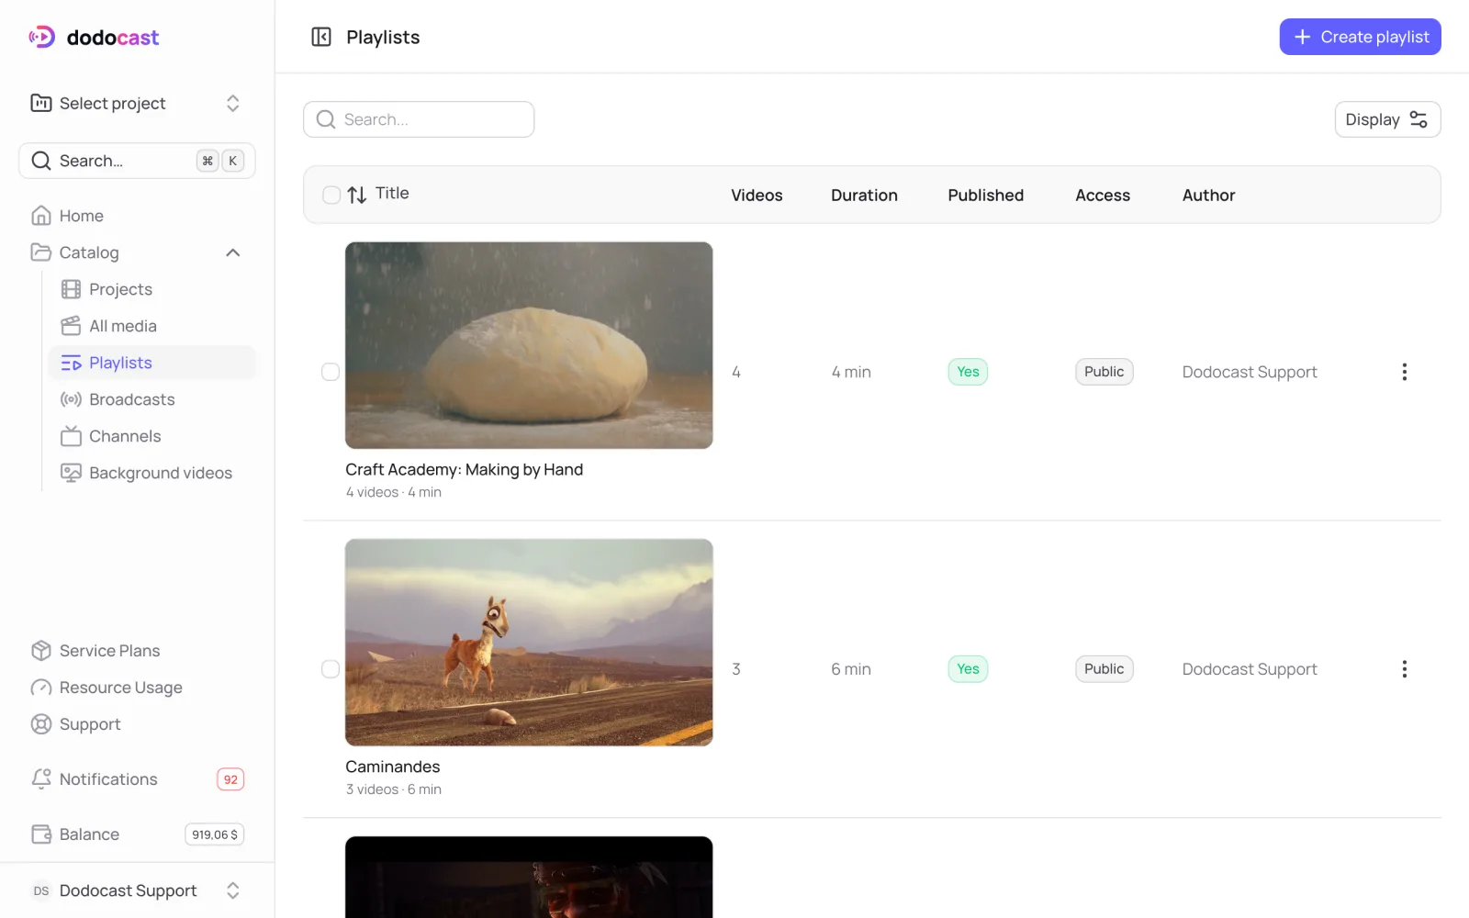Open Notifications with 92 badge
Image resolution: width=1469 pixels, height=918 pixels.
[138, 779]
